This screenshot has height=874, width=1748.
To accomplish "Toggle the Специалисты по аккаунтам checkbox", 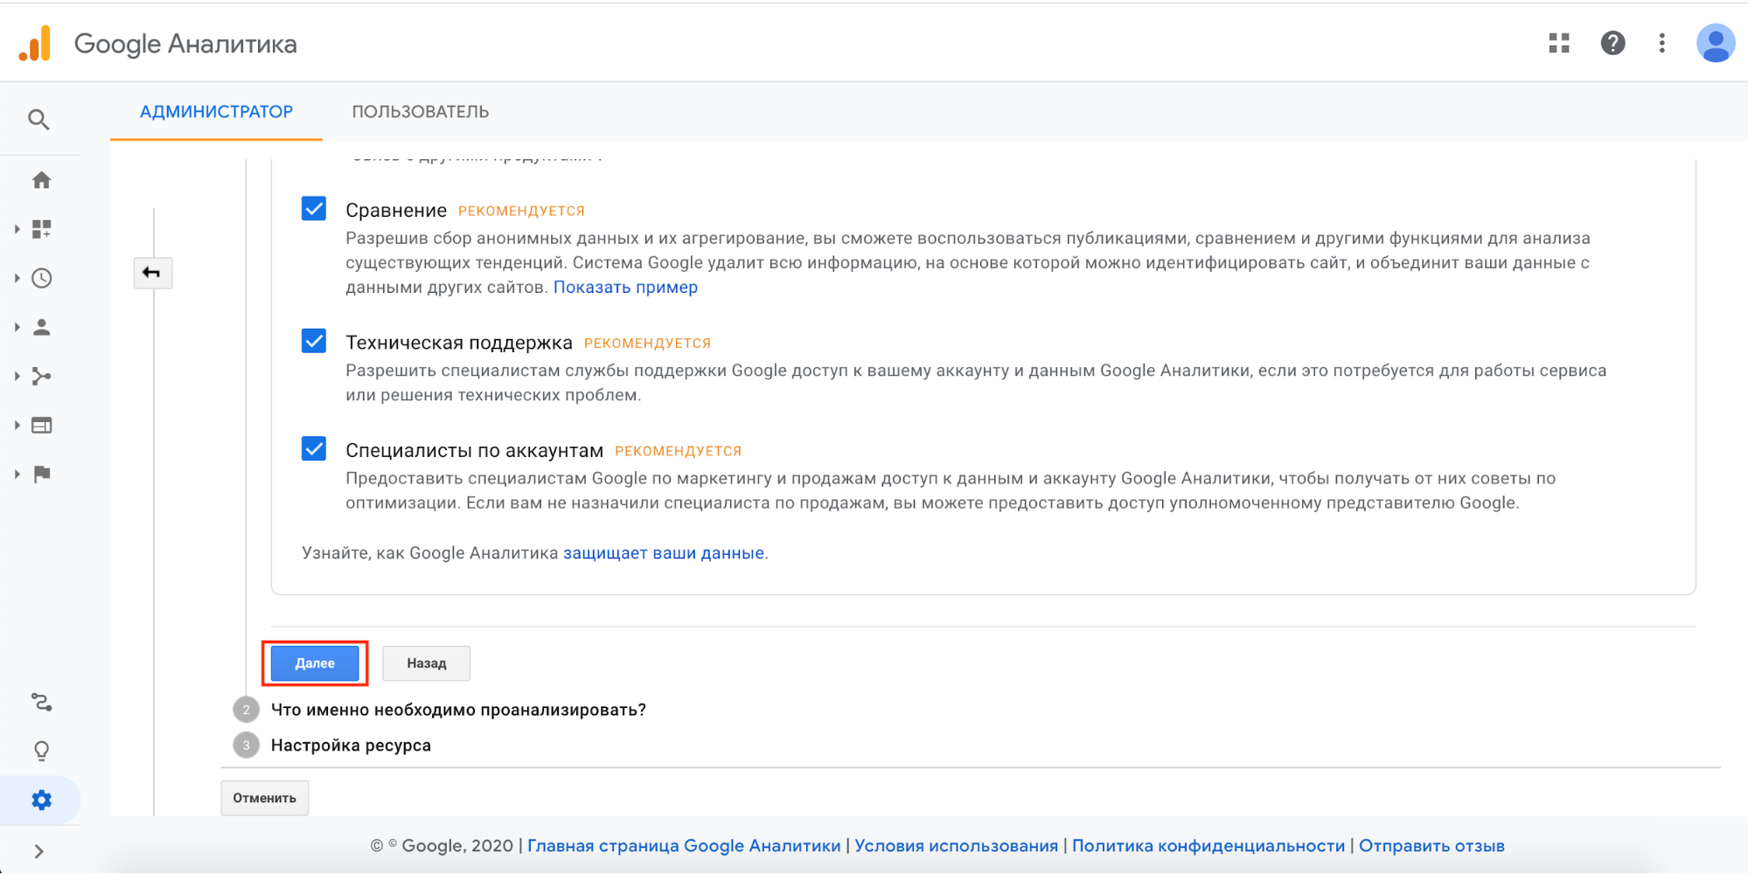I will (314, 449).
